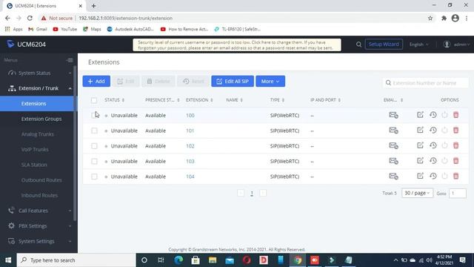Open extension 100 number link
This screenshot has height=267, width=474.
pos(190,116)
